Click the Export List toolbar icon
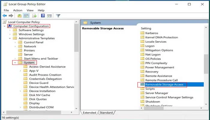 point(34,16)
